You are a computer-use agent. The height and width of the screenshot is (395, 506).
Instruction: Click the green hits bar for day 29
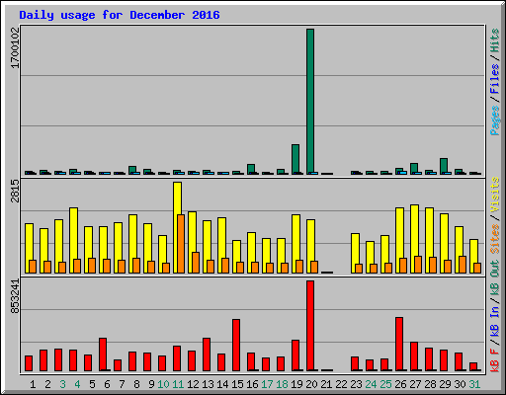pos(444,166)
